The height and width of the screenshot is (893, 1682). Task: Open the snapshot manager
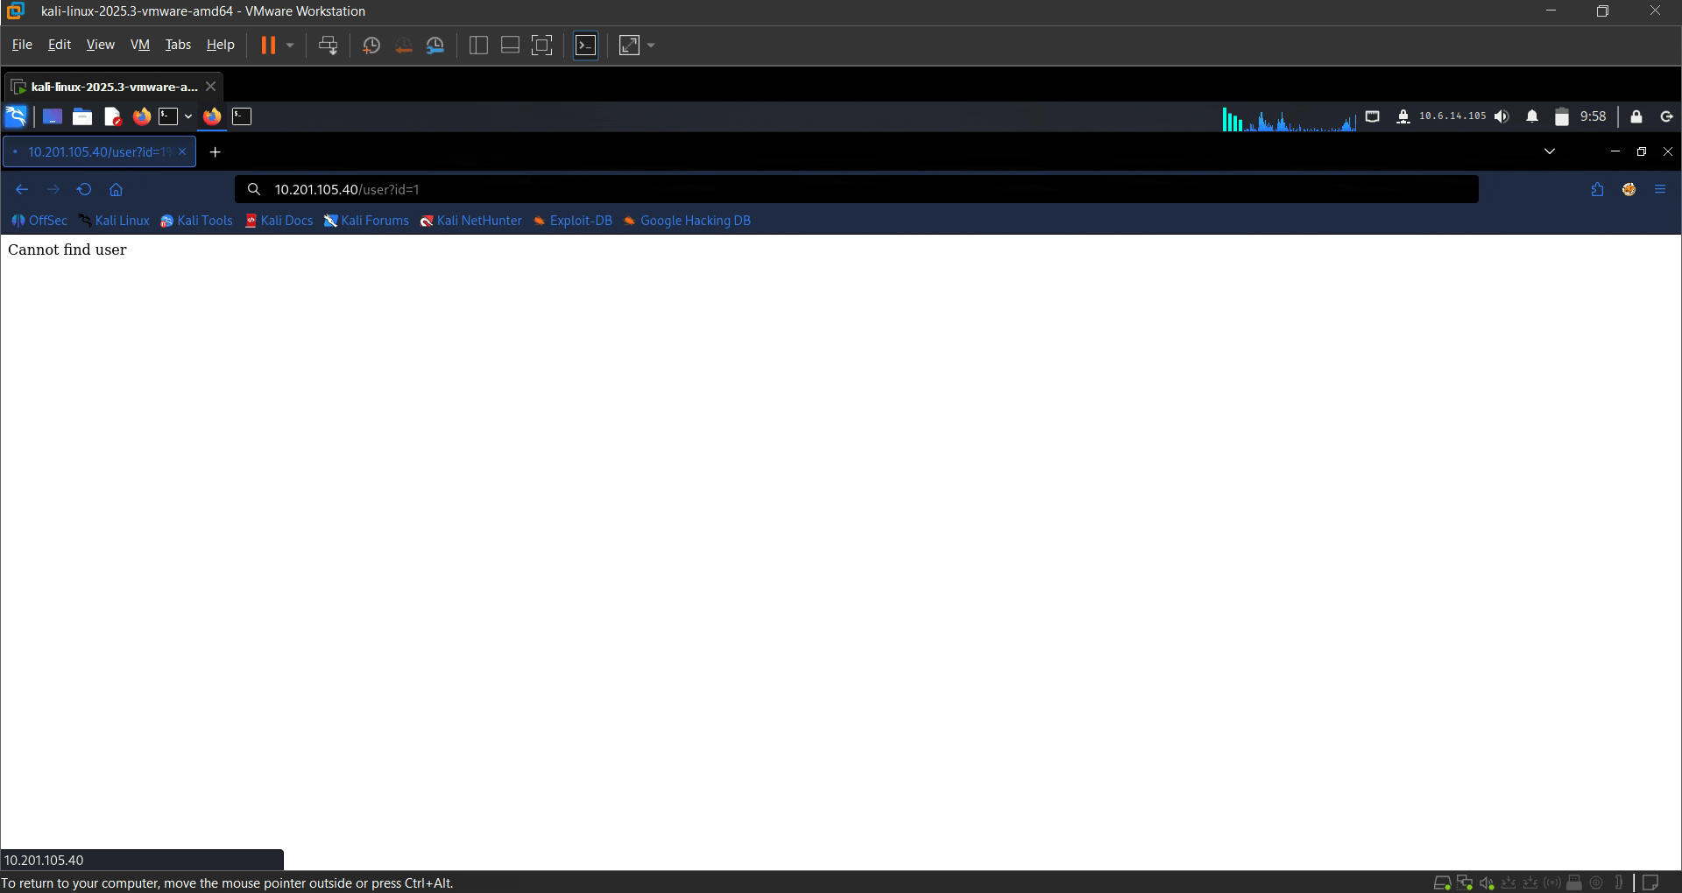pos(435,46)
